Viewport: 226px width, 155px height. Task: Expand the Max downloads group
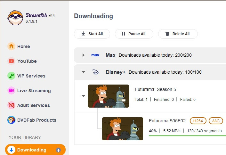point(83,55)
